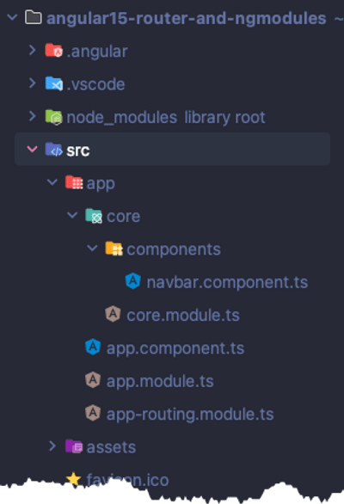Click the blue Angular icon of navbar.component.ts
Viewport: 344px width, 504px height.
pos(133,281)
